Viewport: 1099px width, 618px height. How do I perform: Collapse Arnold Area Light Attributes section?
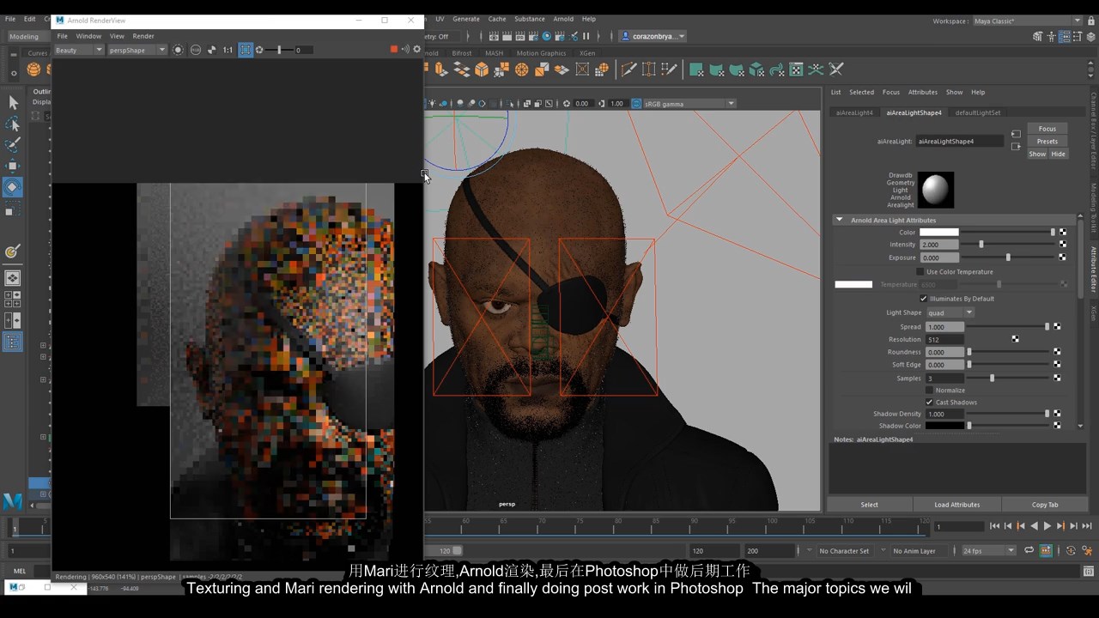click(x=839, y=220)
